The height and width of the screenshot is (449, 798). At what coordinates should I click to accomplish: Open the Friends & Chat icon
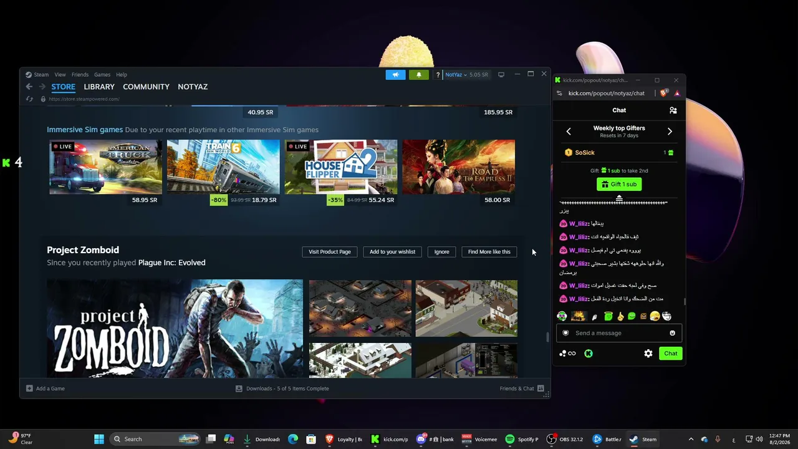541,389
